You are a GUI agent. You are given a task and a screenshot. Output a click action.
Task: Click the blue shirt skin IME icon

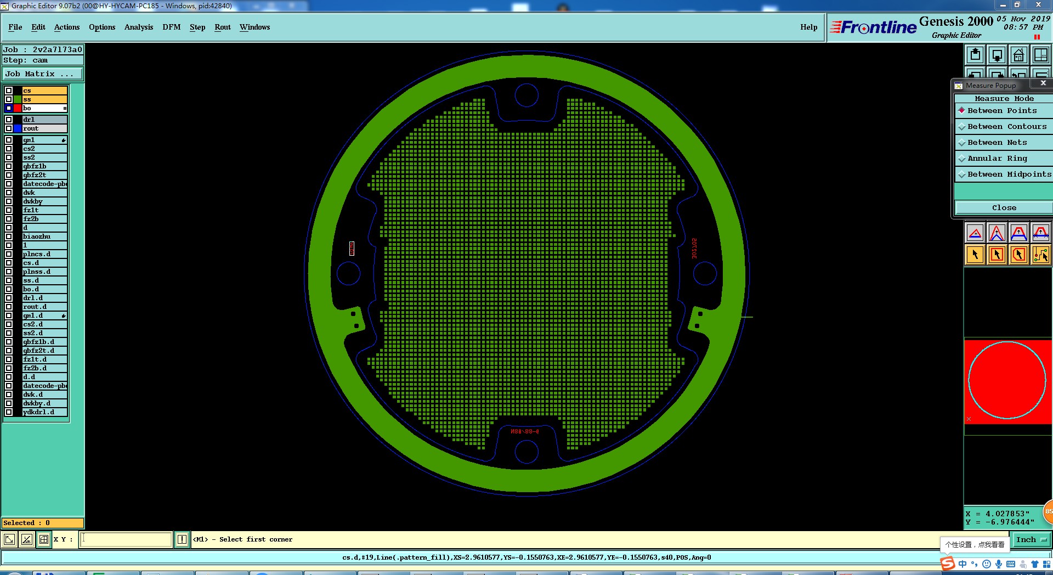click(x=1034, y=564)
